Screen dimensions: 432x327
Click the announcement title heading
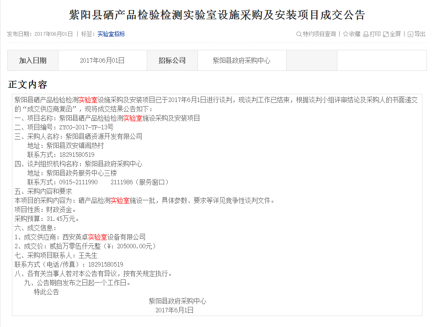[x=217, y=15]
